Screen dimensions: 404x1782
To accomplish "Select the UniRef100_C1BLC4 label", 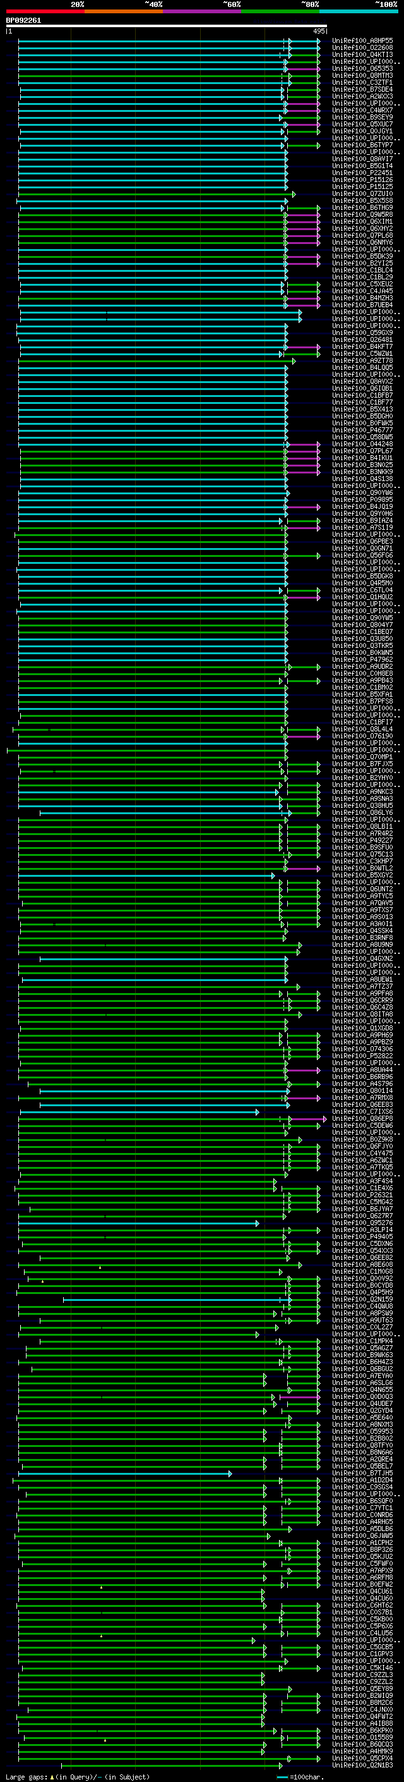I will (x=362, y=270).
